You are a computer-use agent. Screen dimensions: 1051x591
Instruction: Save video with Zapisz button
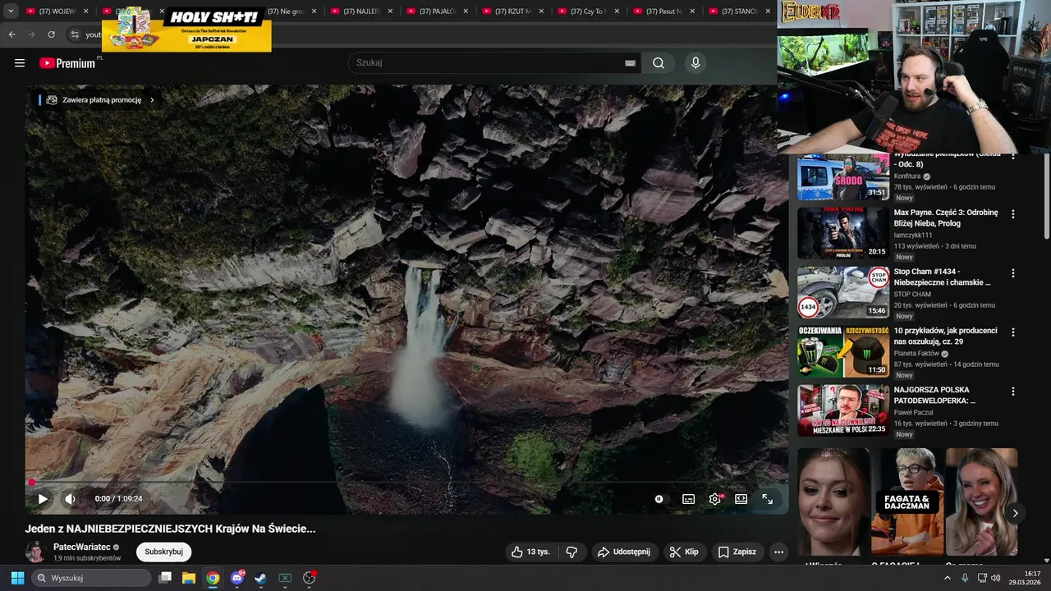click(737, 552)
